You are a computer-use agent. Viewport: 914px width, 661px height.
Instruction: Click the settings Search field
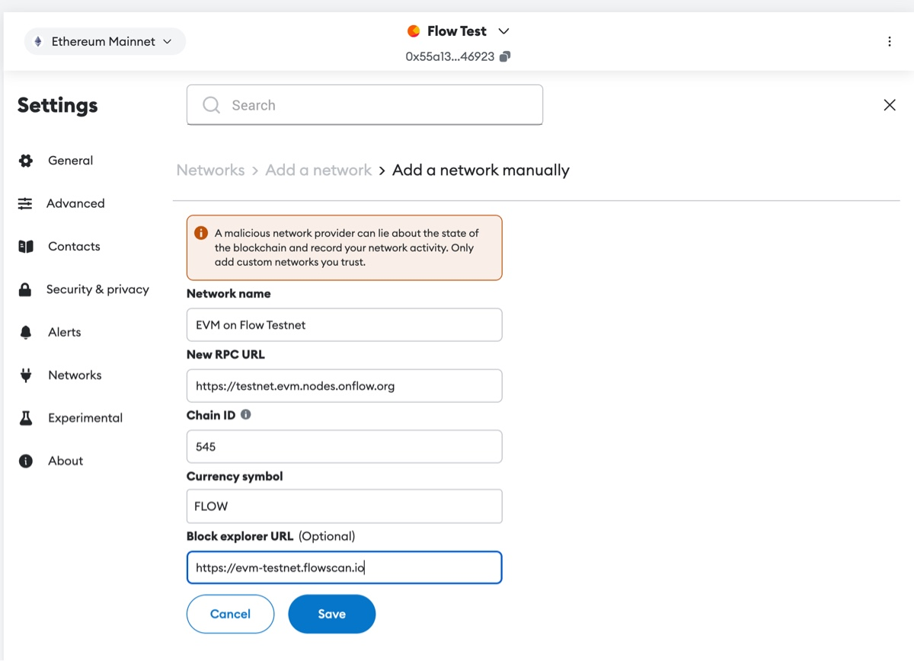pyautogui.click(x=364, y=105)
